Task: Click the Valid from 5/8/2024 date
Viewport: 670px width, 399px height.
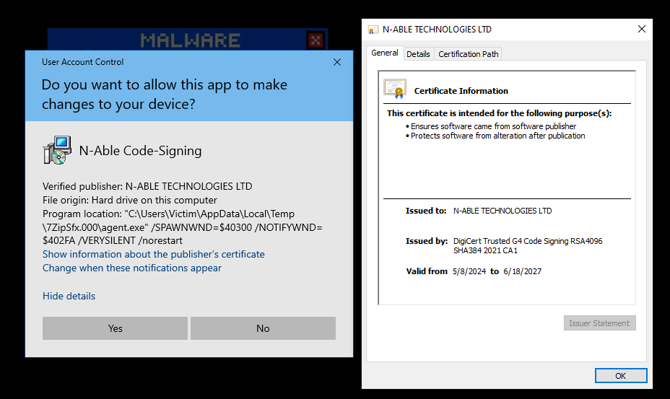Action: click(x=469, y=271)
